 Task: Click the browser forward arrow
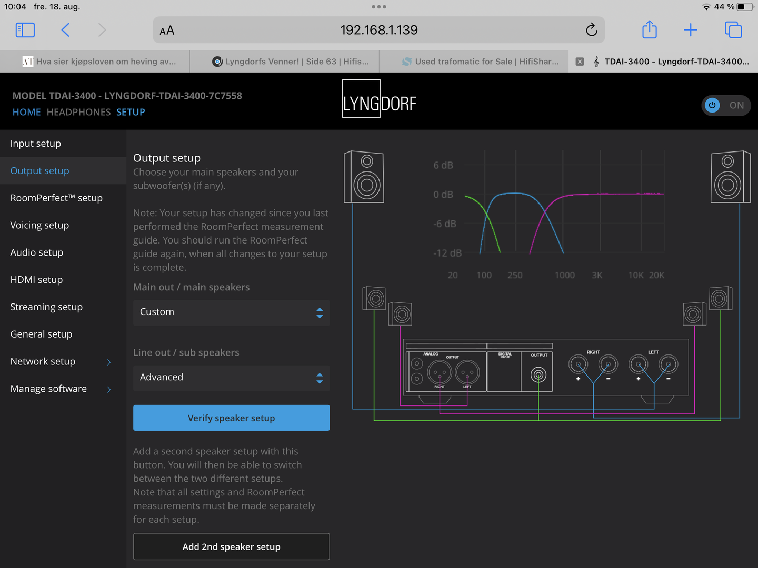tap(102, 30)
